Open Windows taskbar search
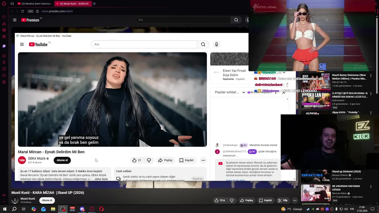The image size is (379, 213). click(x=14, y=209)
